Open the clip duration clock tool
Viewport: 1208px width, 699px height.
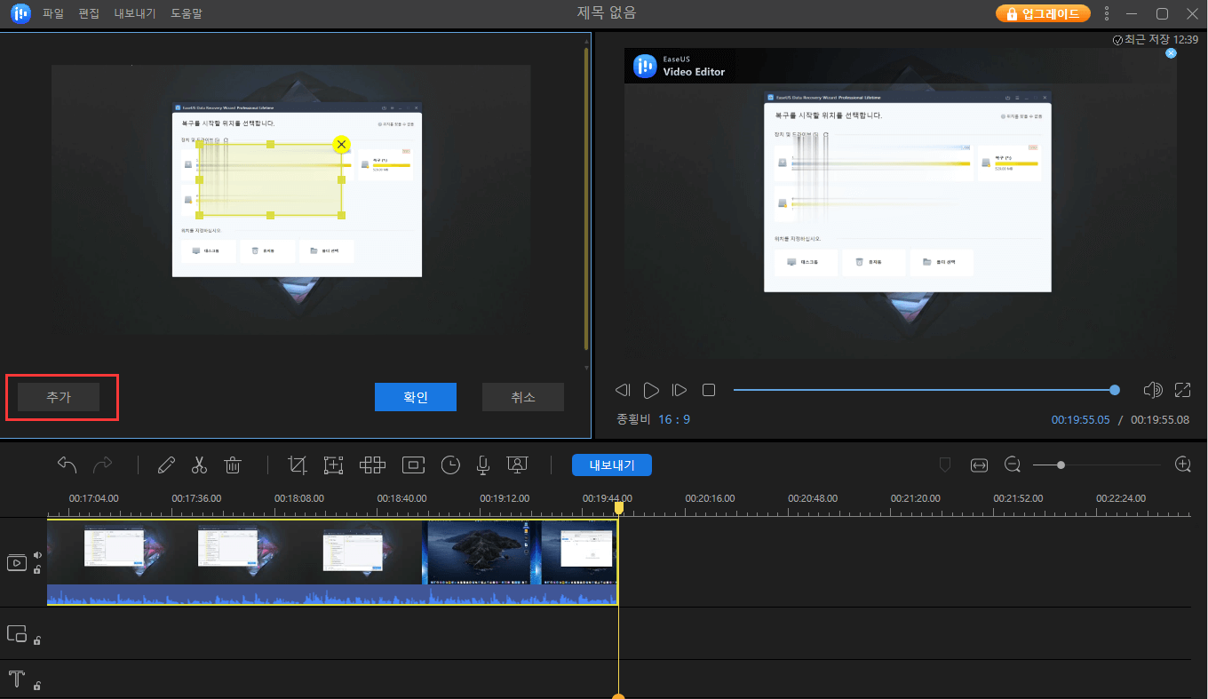click(450, 465)
